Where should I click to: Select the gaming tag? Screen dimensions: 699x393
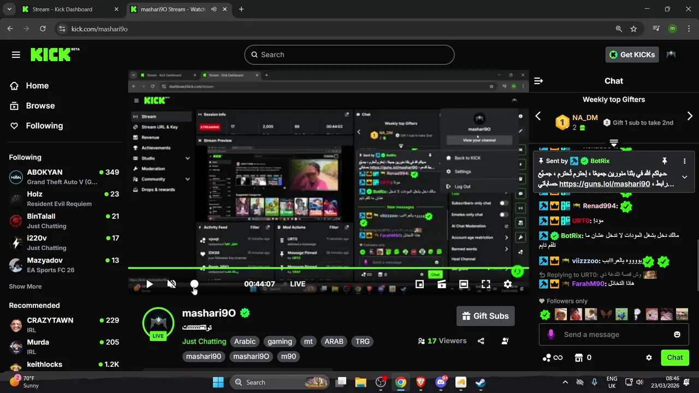click(x=280, y=342)
